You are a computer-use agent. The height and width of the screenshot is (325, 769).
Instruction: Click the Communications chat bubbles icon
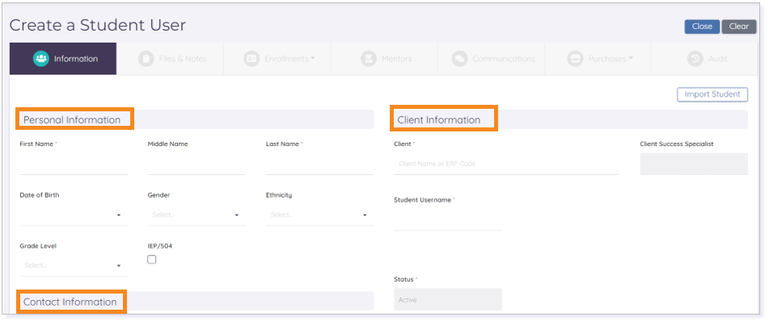(459, 59)
